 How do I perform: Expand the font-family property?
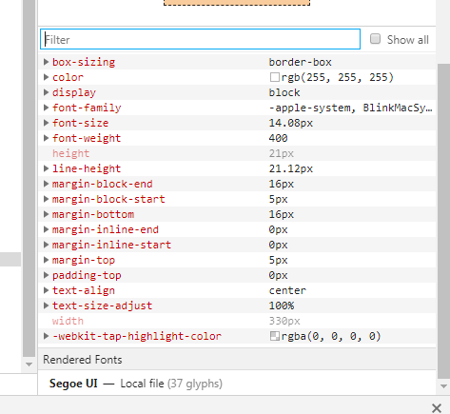click(46, 108)
